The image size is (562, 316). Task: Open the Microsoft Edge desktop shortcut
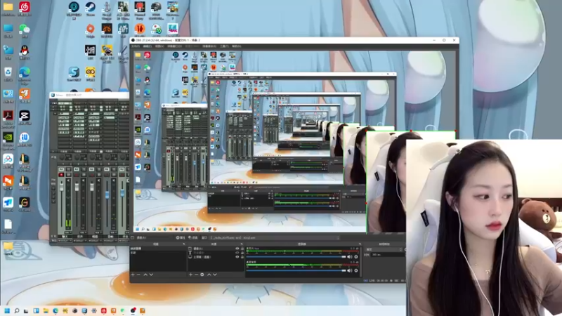[x=25, y=72]
